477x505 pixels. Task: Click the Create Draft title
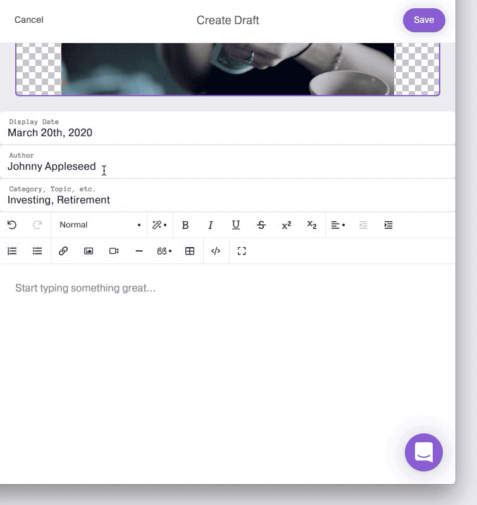coord(228,20)
